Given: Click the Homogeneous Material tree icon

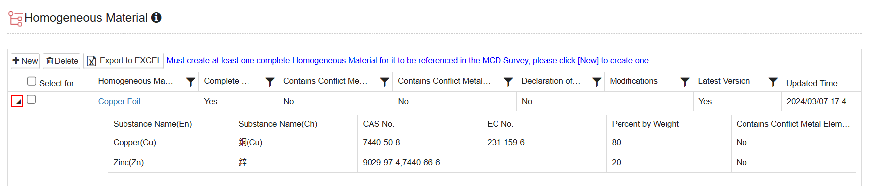Looking at the screenshot, I should 15,18.
